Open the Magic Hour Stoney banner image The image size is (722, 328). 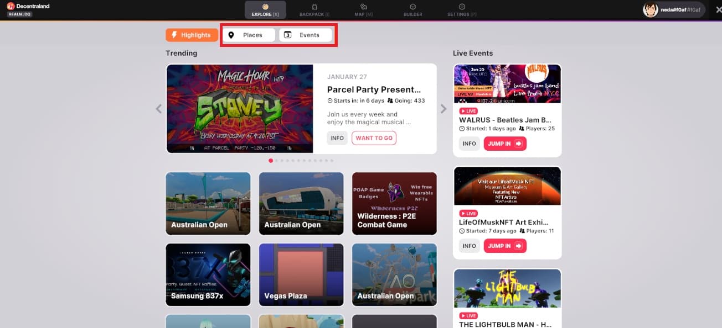[240, 109]
